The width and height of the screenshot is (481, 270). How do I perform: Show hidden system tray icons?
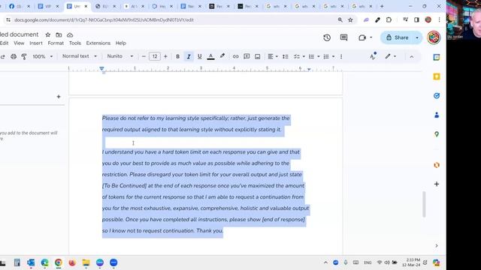[325, 262]
